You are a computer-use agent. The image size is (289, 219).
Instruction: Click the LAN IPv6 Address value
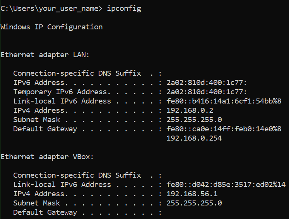click(207, 83)
